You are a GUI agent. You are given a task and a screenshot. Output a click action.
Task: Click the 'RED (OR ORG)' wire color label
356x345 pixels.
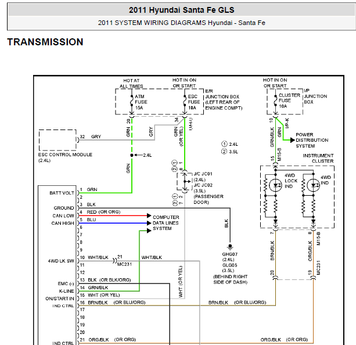(x=103, y=212)
